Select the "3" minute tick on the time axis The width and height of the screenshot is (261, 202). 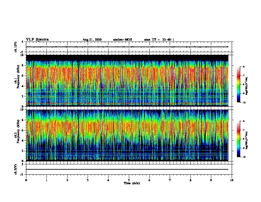88,180
